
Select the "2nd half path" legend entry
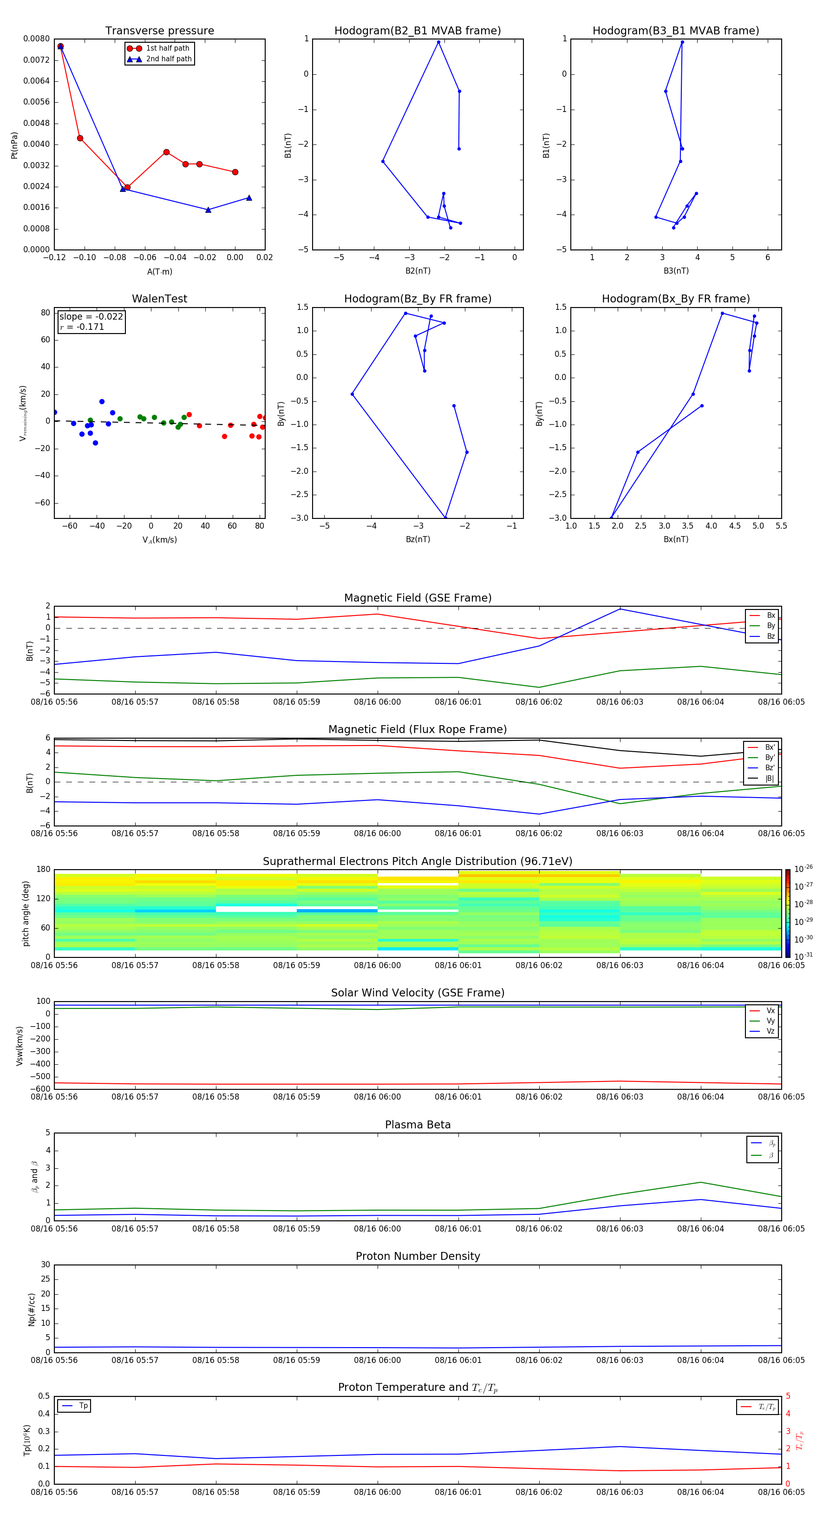tap(159, 59)
